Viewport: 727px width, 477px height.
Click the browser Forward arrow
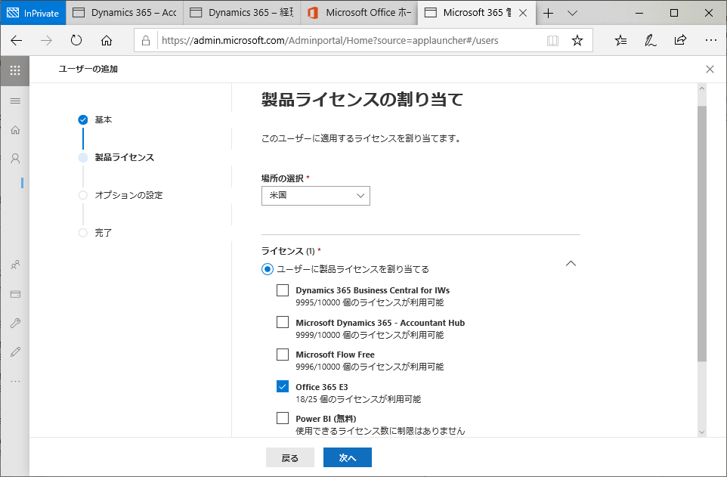[x=46, y=40]
